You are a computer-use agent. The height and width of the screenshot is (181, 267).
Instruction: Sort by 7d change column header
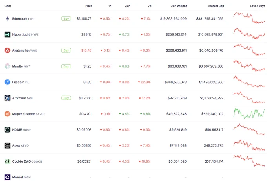click(150, 6)
